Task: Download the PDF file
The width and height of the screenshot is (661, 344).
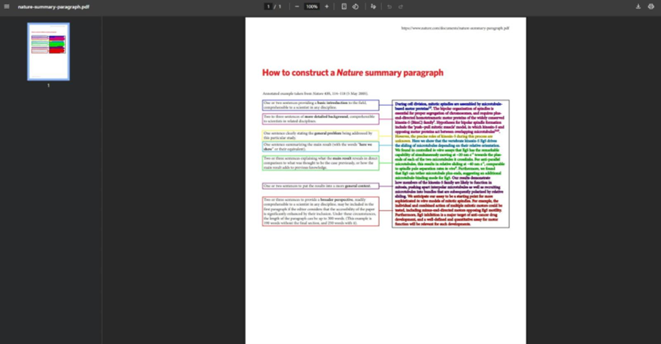Action: (638, 7)
